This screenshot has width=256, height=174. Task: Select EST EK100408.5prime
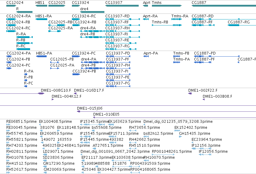(x=56, y=122)
